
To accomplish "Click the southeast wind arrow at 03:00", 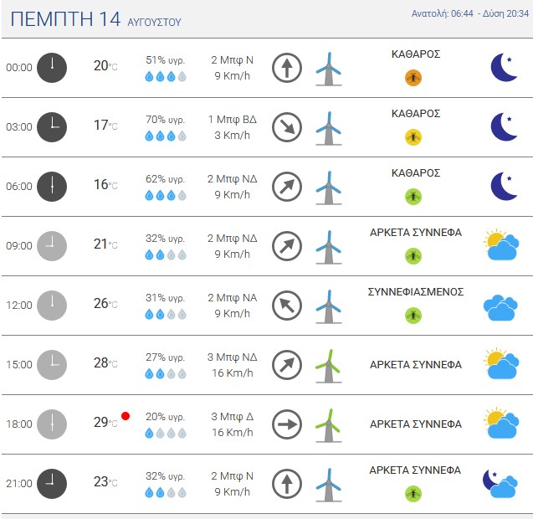I will tap(287, 127).
